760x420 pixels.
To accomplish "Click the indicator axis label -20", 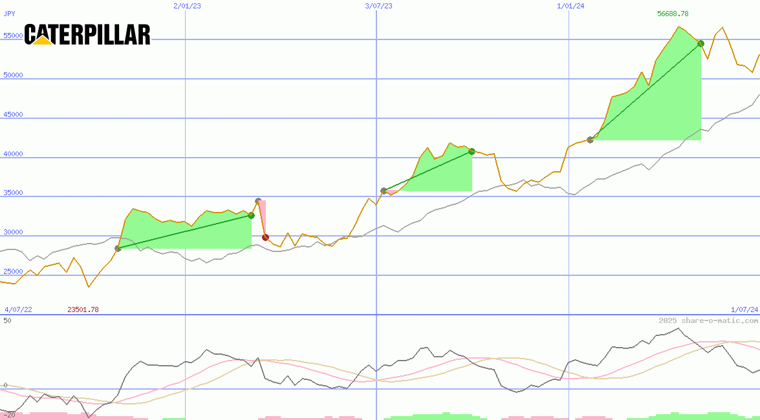I will click(x=9, y=415).
